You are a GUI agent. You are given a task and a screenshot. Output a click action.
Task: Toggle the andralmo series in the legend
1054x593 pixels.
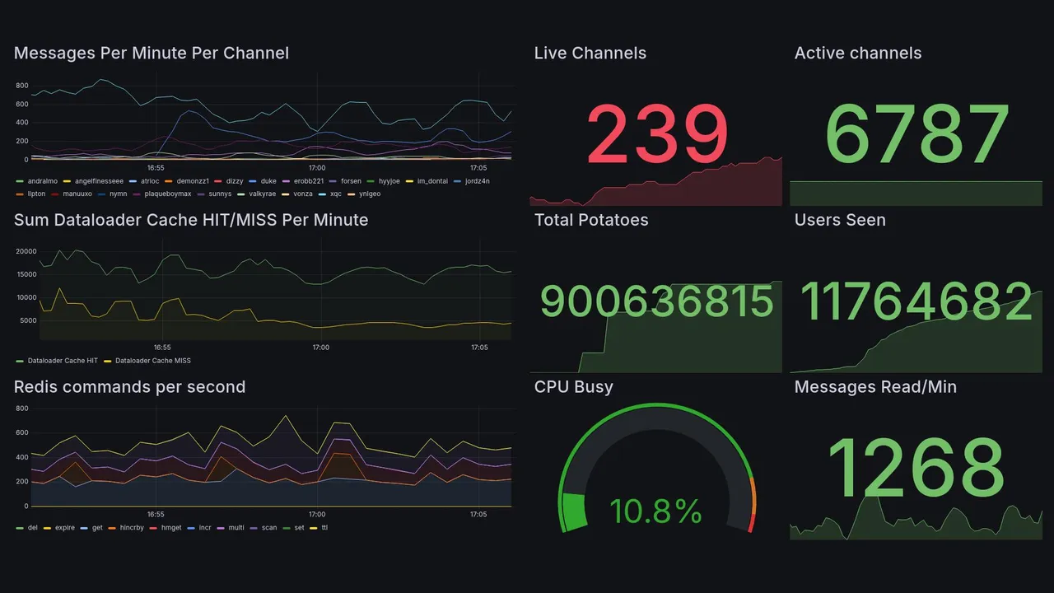point(43,181)
